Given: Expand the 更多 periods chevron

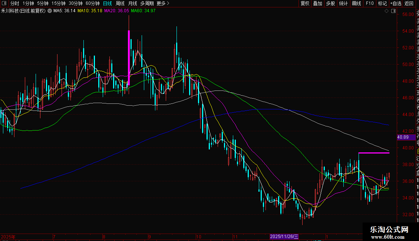Looking at the screenshot, I should pos(163,3).
